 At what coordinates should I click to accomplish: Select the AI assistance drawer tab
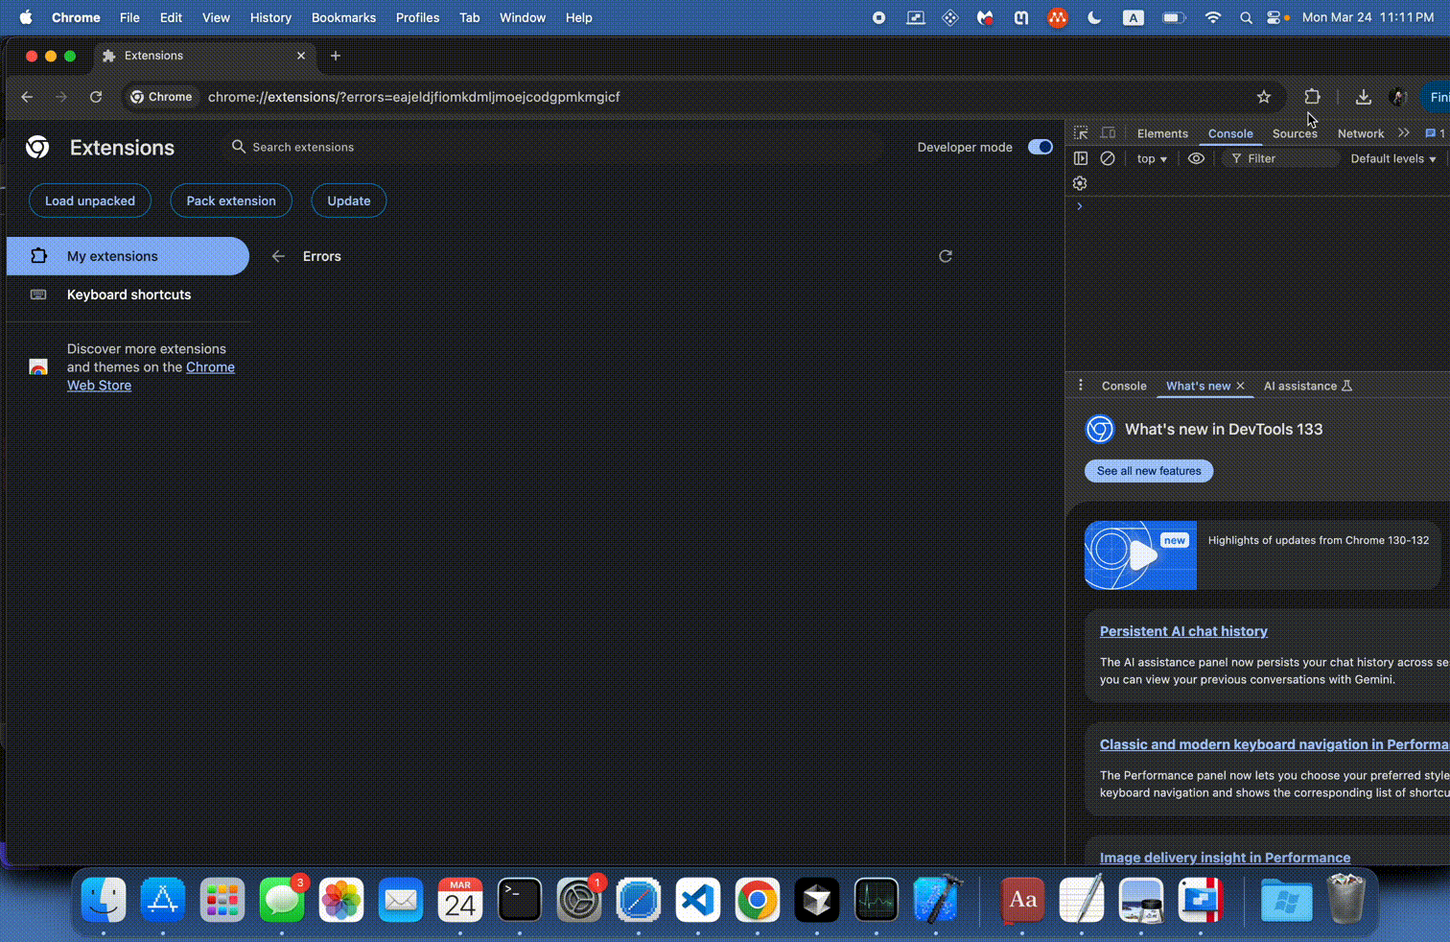pos(1307,386)
